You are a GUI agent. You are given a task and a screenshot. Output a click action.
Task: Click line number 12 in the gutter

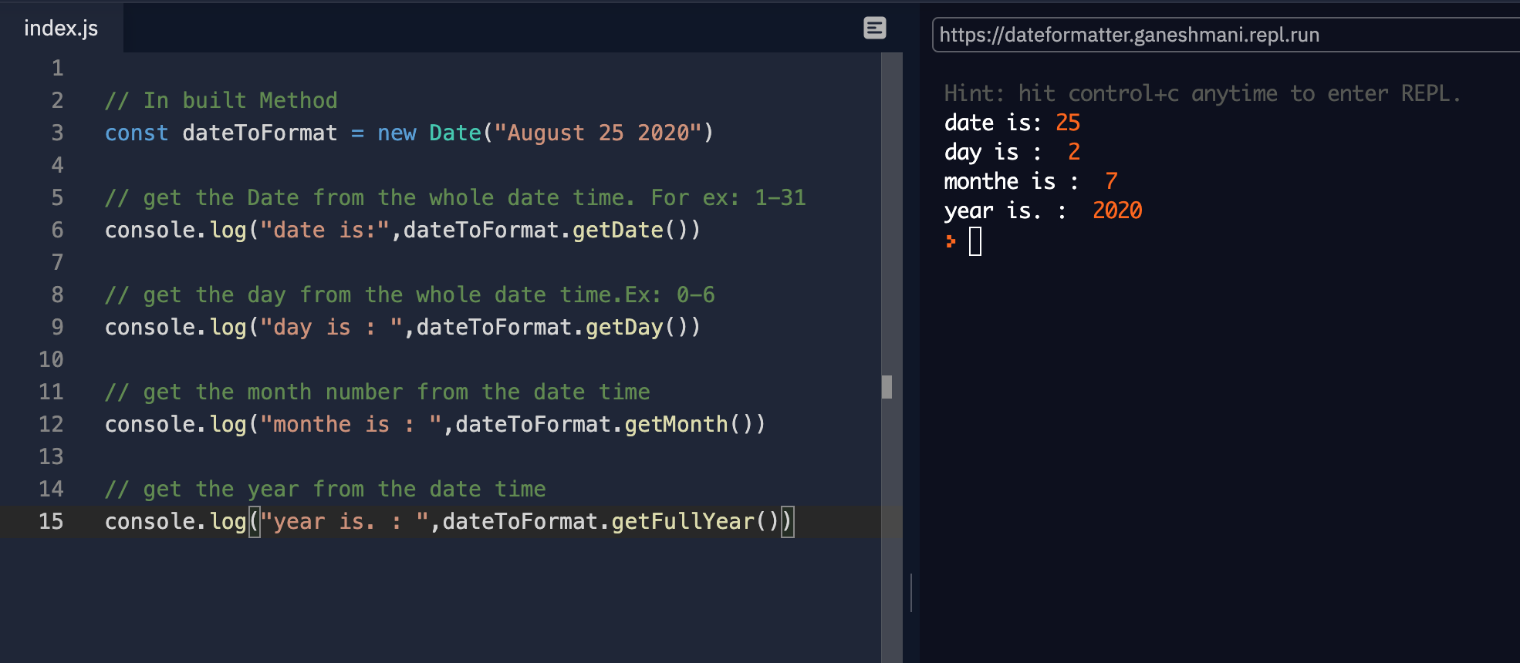[51, 424]
